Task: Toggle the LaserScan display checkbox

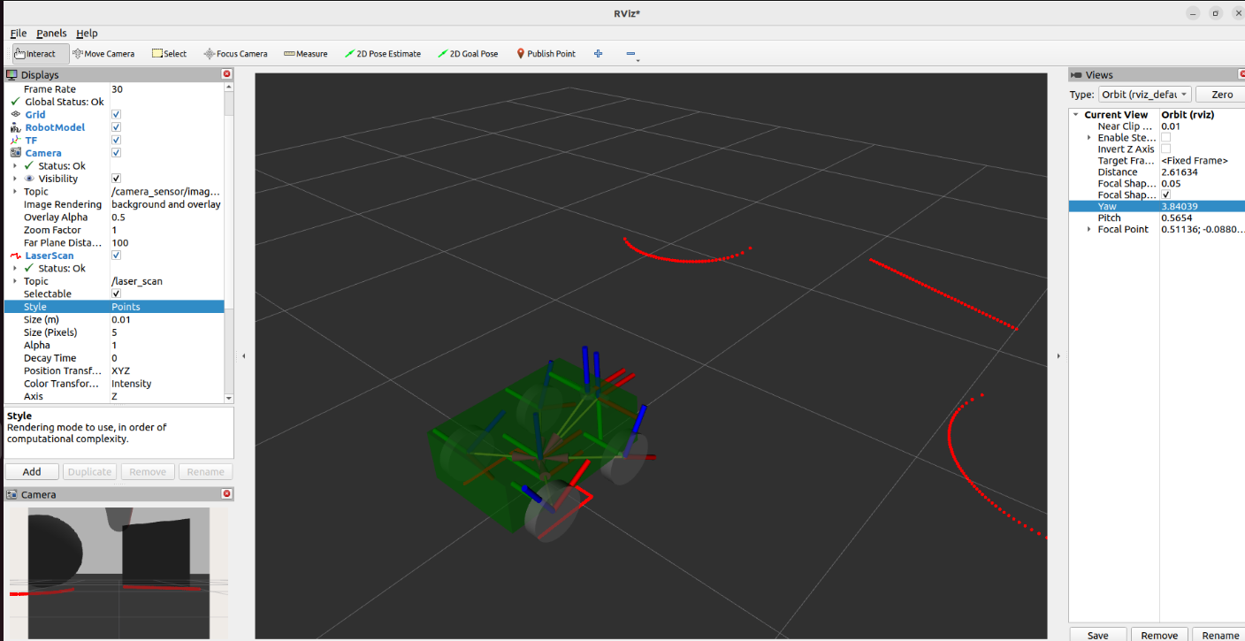Action: tap(116, 256)
